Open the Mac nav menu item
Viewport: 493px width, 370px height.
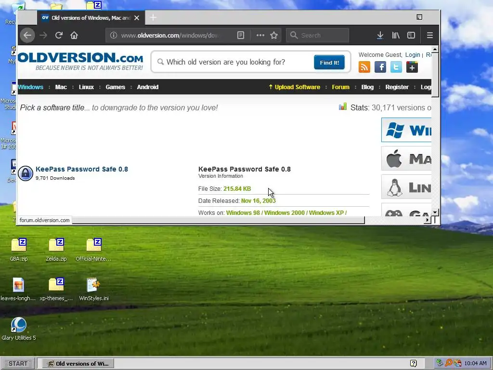61,87
